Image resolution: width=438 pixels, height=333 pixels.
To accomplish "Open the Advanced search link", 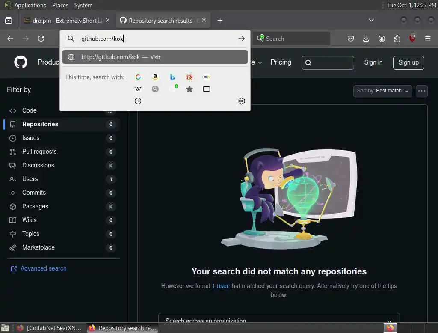I will (x=43, y=268).
